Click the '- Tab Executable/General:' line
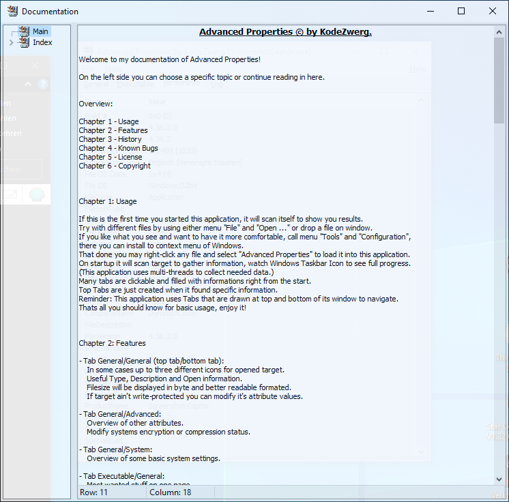The height and width of the screenshot is (502, 509). tap(121, 476)
